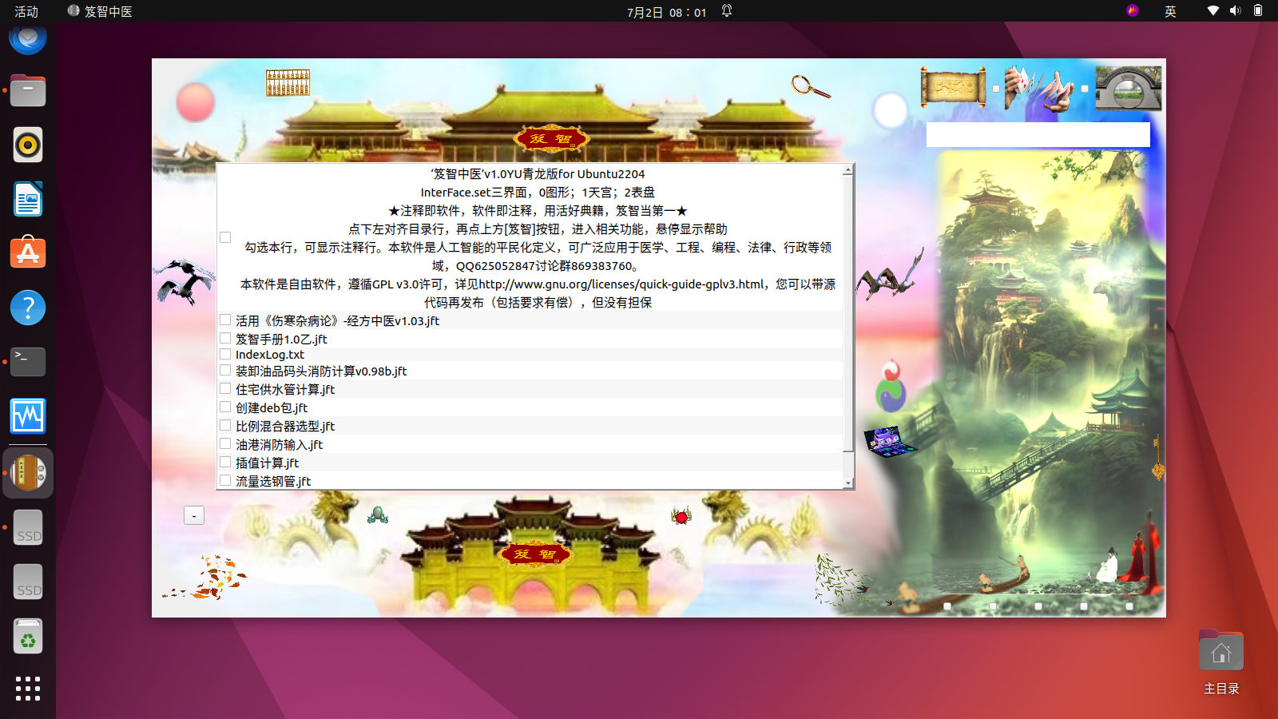Select the row text '油港消防输入.jft'
The height and width of the screenshot is (719, 1278).
pos(279,444)
